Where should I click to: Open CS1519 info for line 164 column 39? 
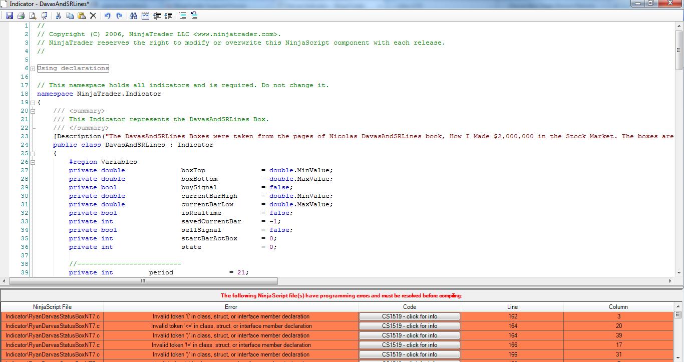tap(409, 335)
